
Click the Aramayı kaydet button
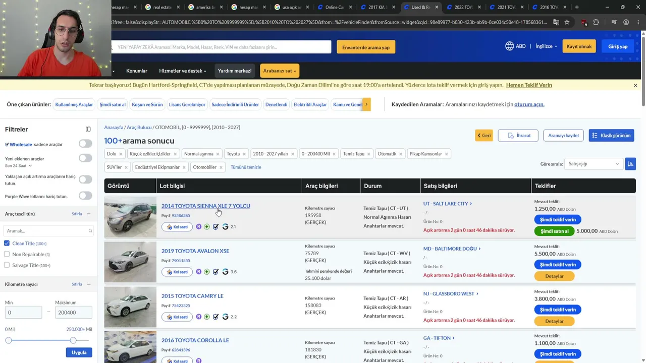click(x=563, y=136)
